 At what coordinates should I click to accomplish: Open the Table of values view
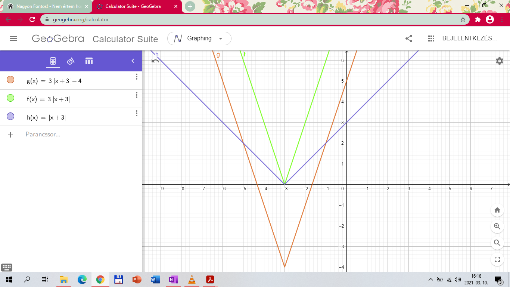(x=89, y=61)
